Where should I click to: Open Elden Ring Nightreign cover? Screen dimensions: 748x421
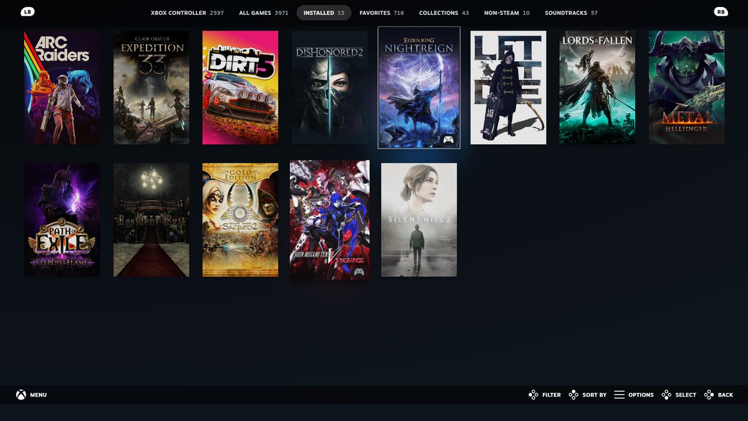[419, 88]
